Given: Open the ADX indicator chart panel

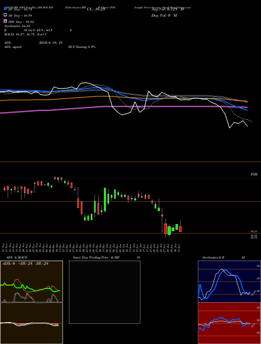Looking at the screenshot, I should (31, 281).
